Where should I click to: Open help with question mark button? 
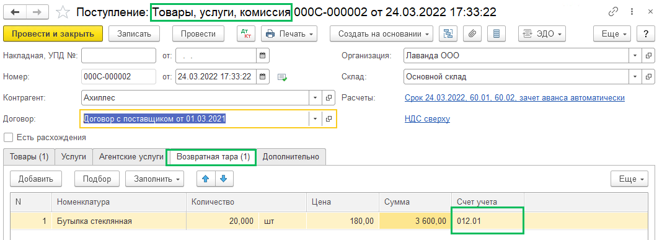[x=646, y=34]
